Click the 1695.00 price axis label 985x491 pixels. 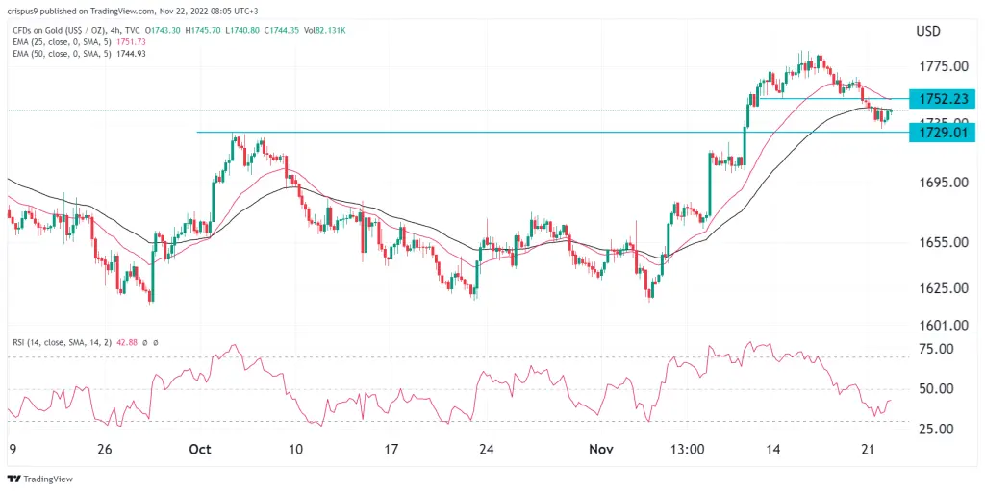click(x=942, y=183)
